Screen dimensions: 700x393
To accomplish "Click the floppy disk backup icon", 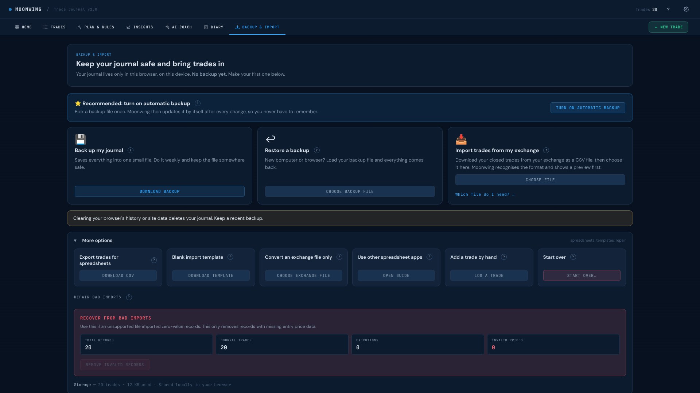I will click(81, 139).
